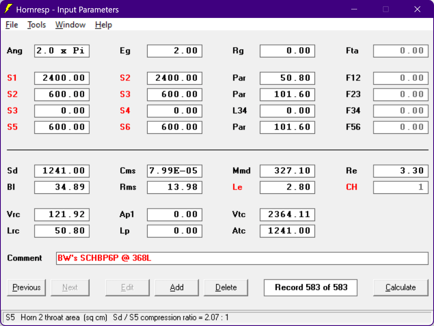The height and width of the screenshot is (326, 434).
Task: Add a new record
Action: coord(176,287)
